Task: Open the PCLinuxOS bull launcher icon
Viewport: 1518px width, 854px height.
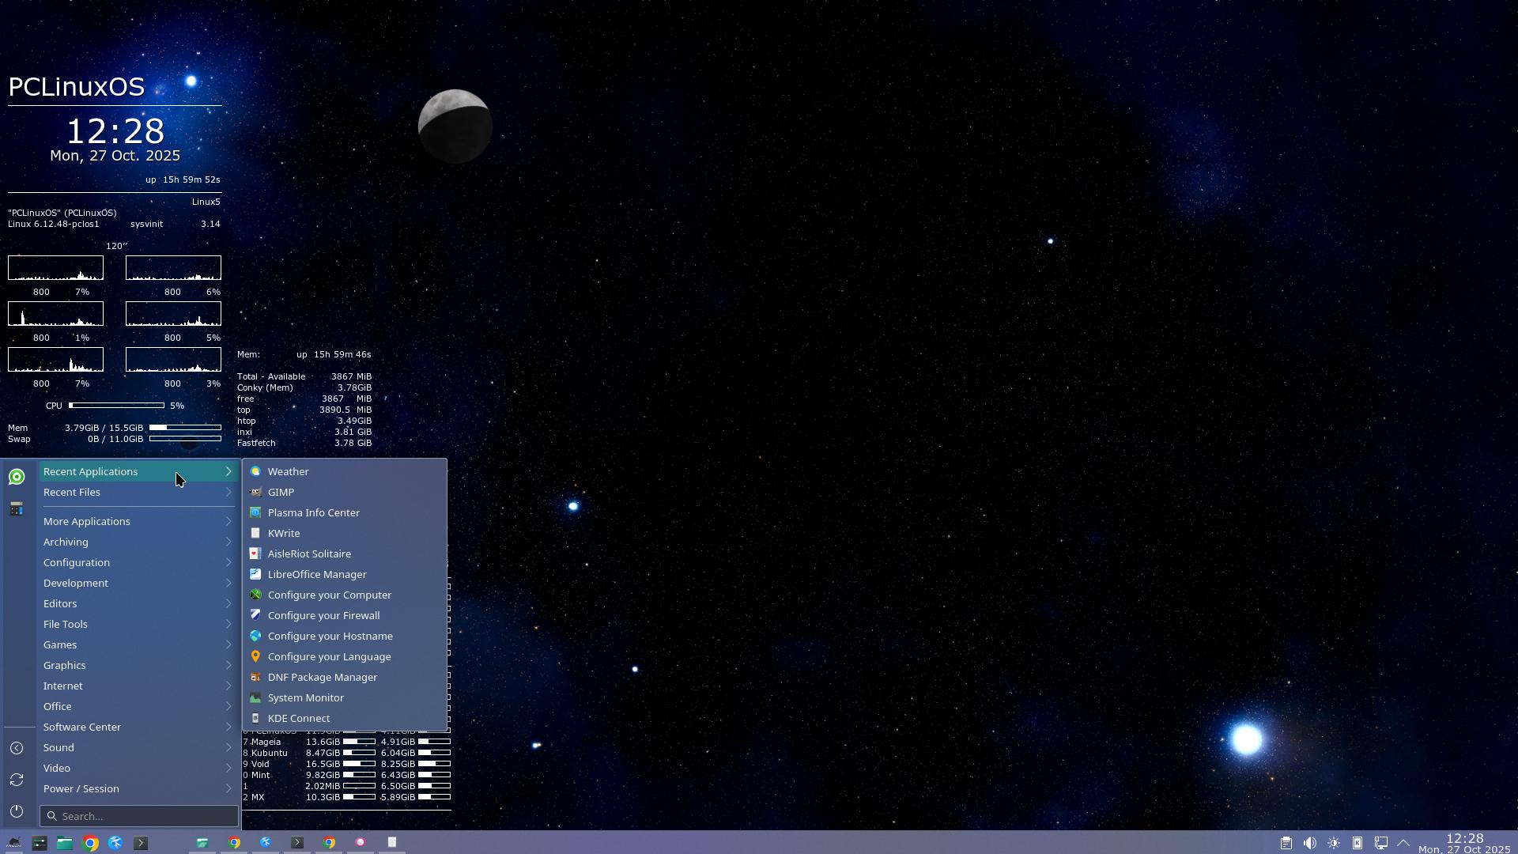Action: 13,843
